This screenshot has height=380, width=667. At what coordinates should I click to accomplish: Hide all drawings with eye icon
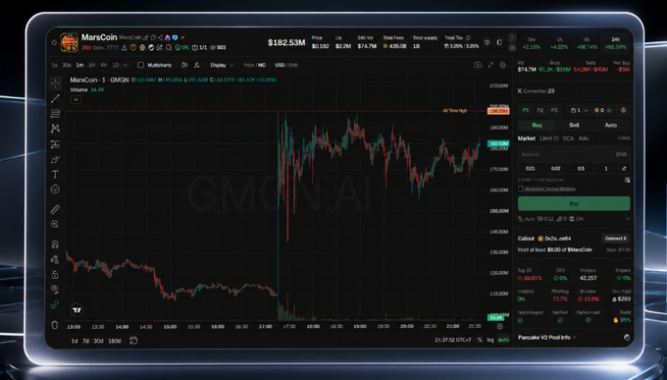[x=55, y=290]
